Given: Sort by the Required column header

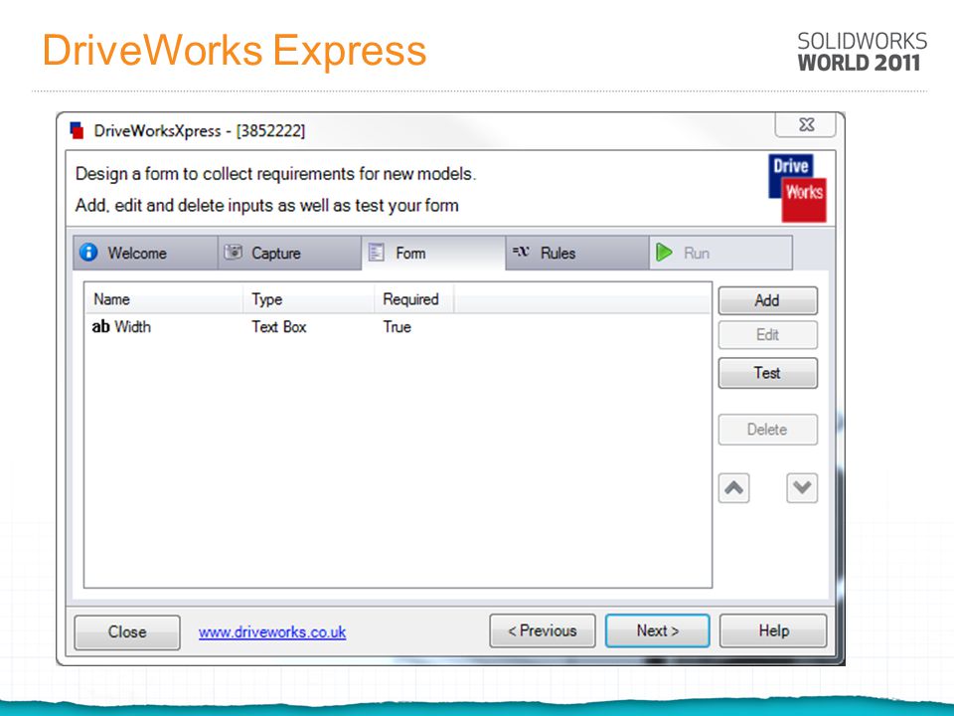Looking at the screenshot, I should [413, 299].
